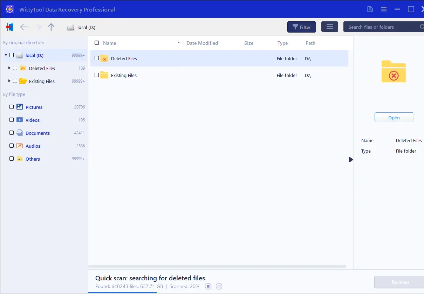Click the home icon in the navigation bar
The width and height of the screenshot is (424, 294).
click(10, 27)
